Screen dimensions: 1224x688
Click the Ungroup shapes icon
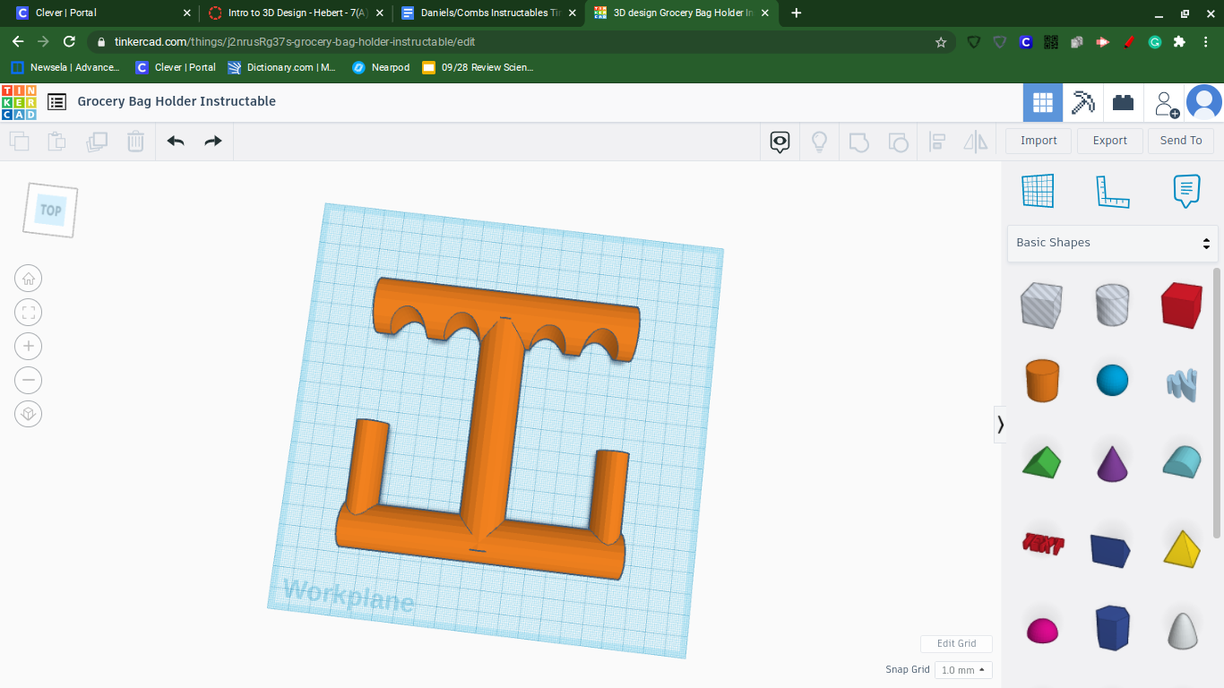(898, 142)
